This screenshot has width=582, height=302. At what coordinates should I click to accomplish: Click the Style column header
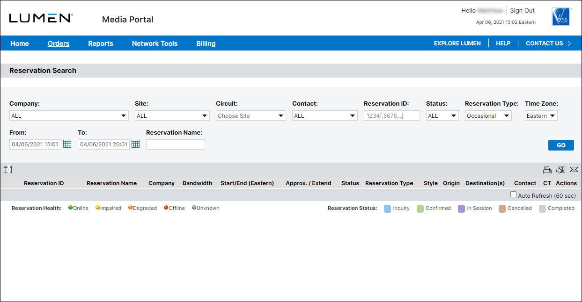point(431,183)
